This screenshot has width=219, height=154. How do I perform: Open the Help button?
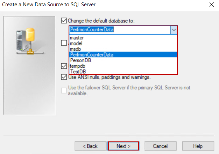pyautogui.click(x=198, y=146)
